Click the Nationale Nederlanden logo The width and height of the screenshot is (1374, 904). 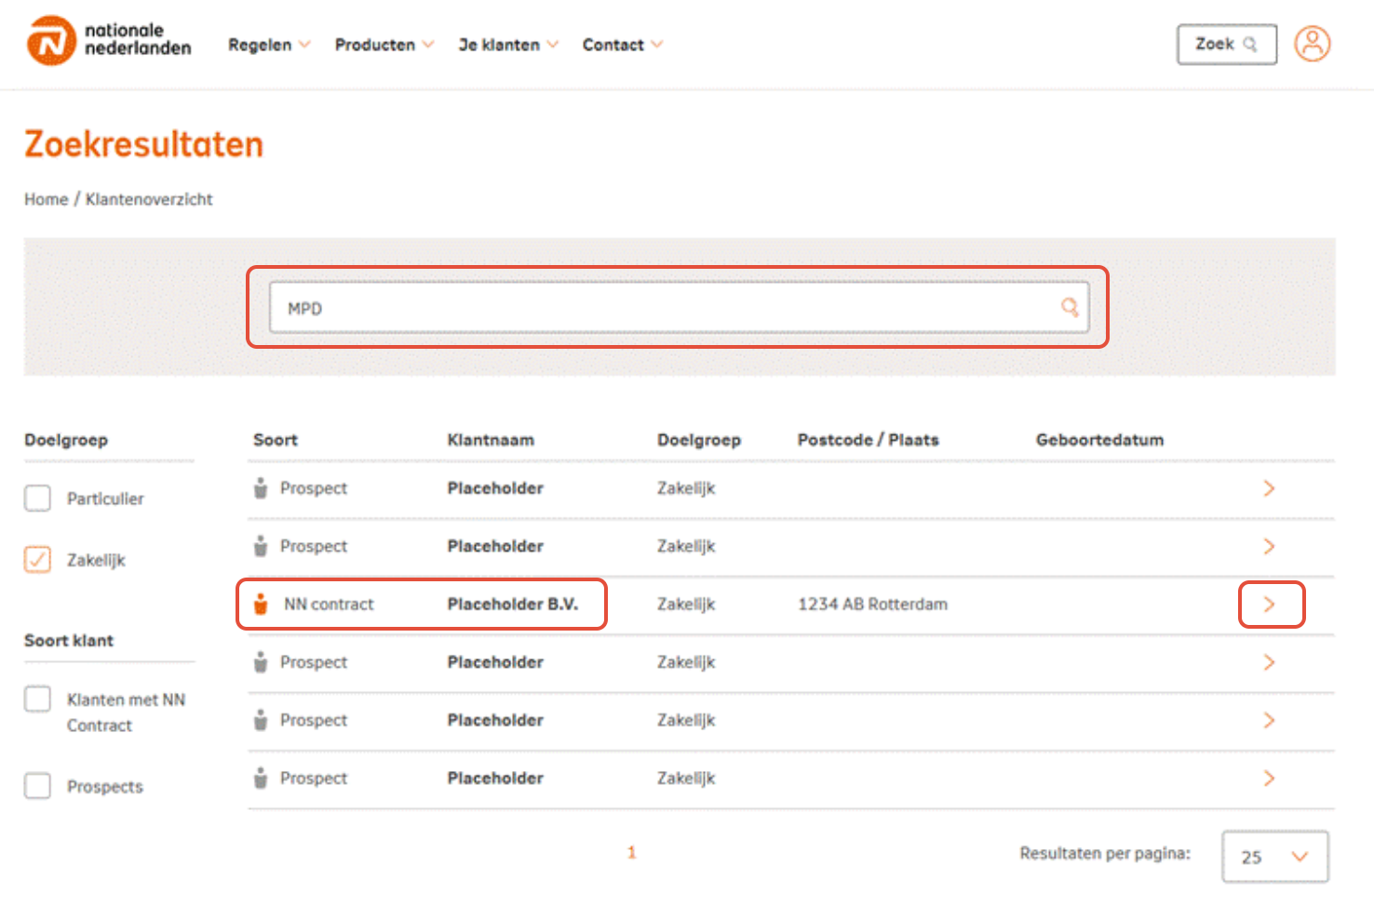click(x=109, y=41)
